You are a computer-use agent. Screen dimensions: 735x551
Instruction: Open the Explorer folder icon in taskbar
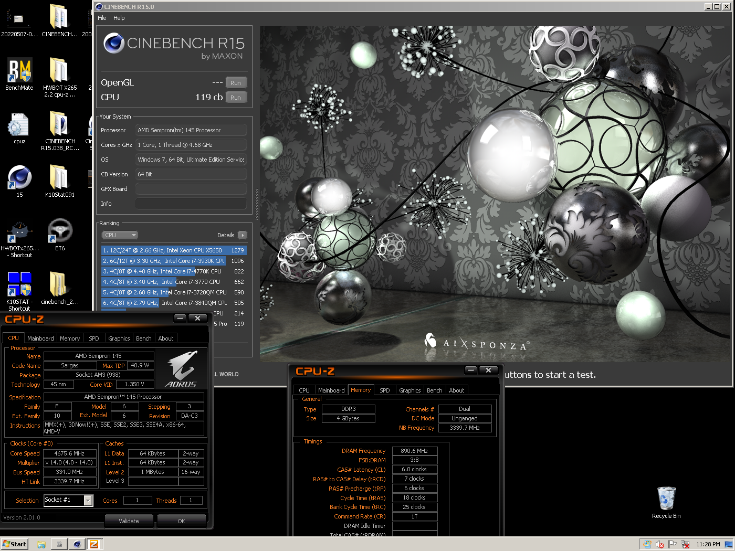(x=41, y=544)
